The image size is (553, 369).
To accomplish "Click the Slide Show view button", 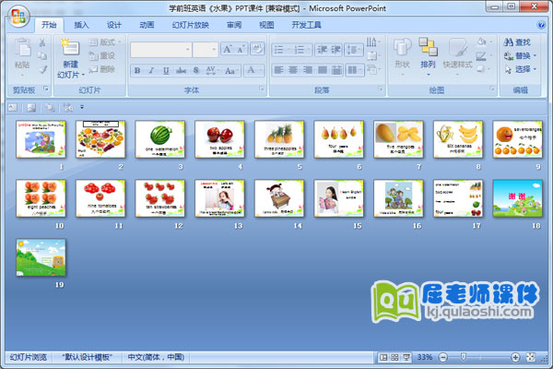I will tap(406, 357).
